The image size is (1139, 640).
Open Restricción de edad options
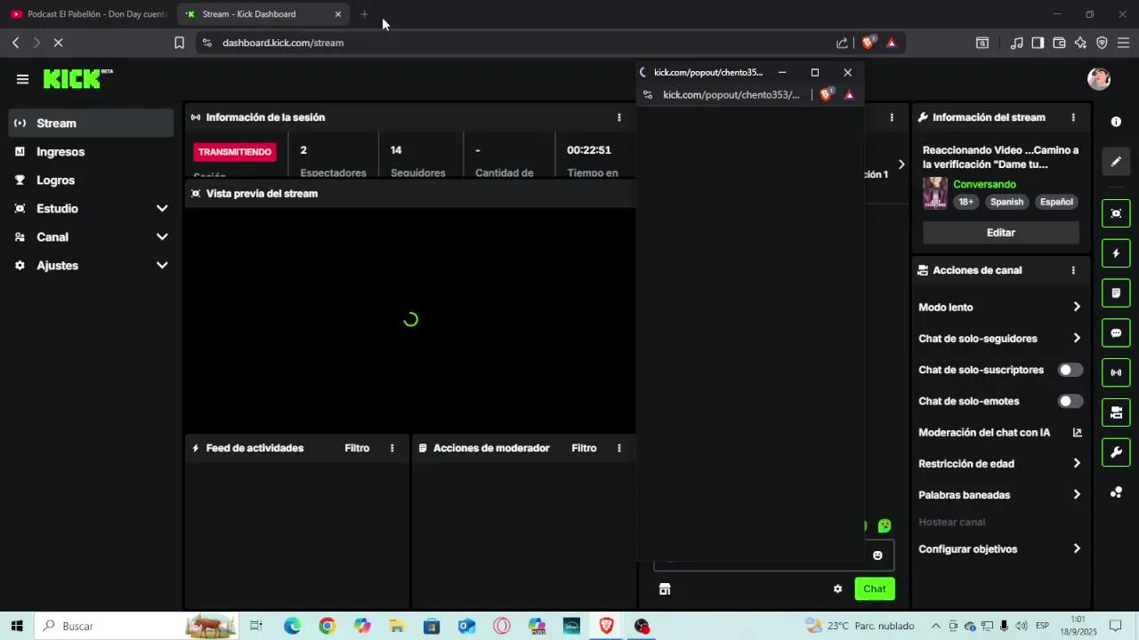coord(1000,464)
